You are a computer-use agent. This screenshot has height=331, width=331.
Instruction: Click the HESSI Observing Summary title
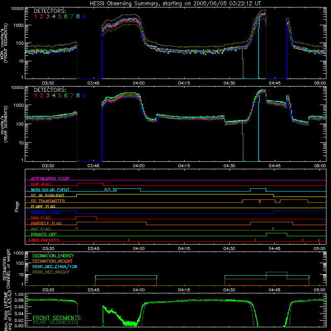[x=175, y=3]
